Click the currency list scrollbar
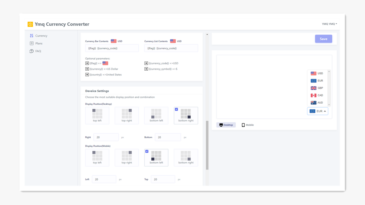Viewport: 365px width, 205px height. [x=329, y=88]
